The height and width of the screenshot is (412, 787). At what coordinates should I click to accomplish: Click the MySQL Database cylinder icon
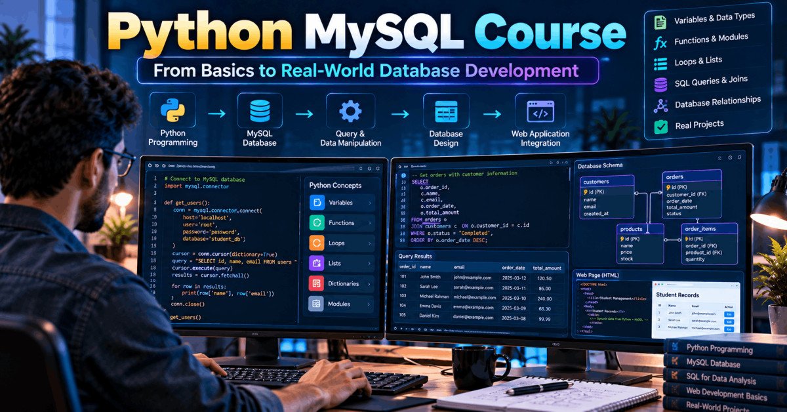pyautogui.click(x=260, y=110)
